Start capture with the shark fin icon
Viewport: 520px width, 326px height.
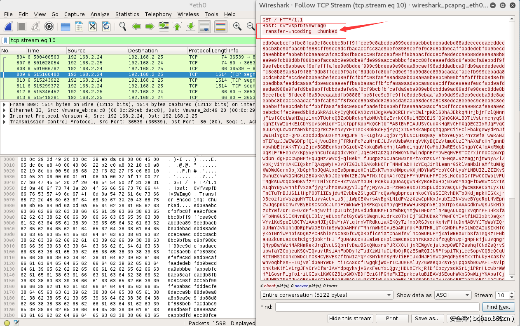pos(8,27)
